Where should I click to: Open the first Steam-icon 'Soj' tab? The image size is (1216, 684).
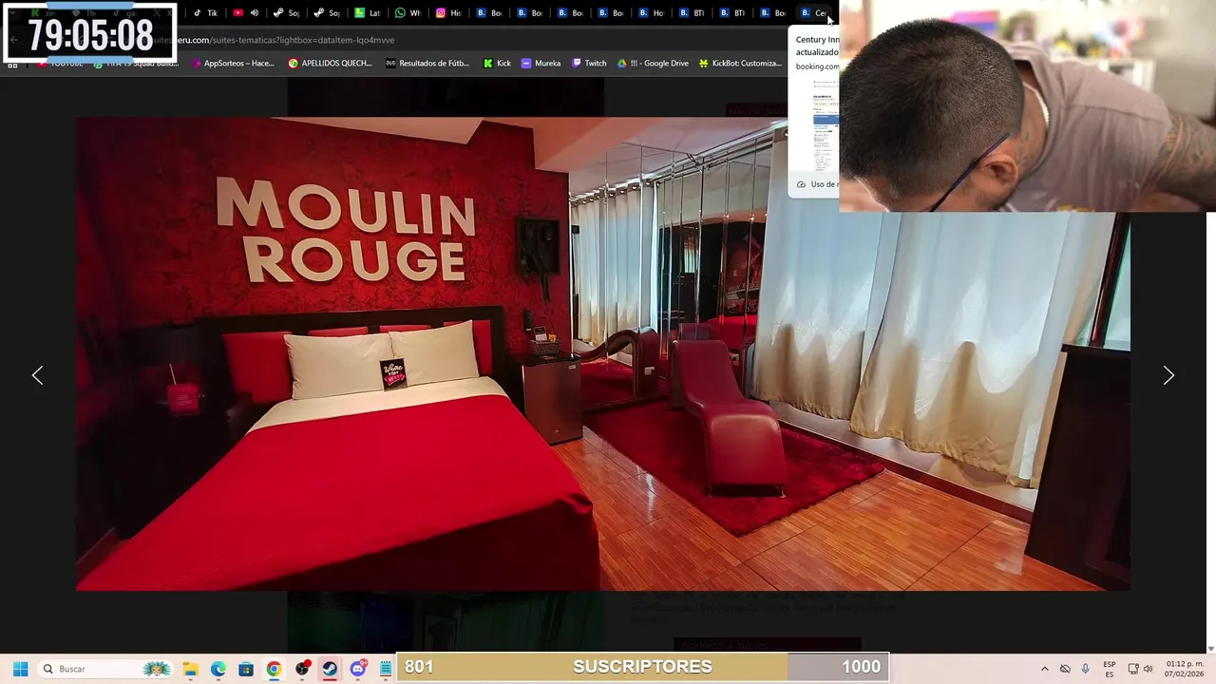click(285, 13)
